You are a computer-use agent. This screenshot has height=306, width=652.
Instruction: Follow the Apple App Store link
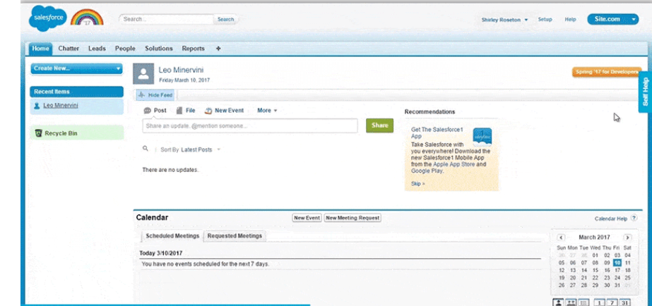[x=454, y=164]
